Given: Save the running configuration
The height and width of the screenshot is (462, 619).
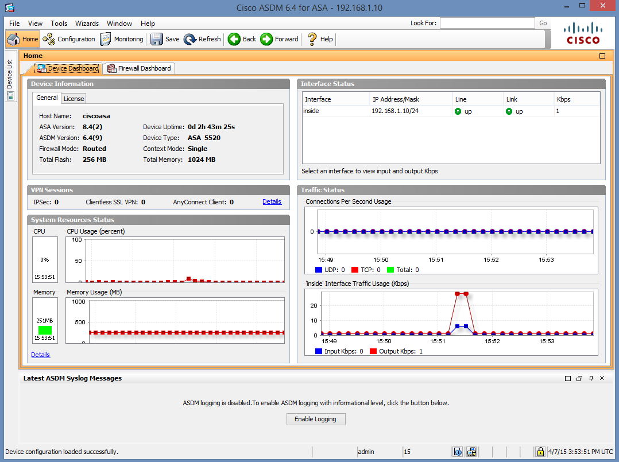Looking at the screenshot, I should 164,39.
